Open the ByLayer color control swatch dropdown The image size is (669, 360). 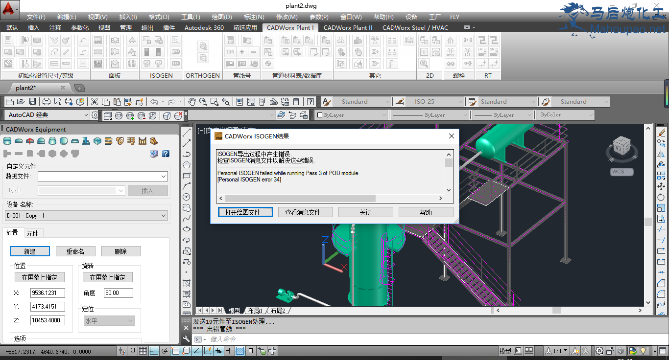pos(351,115)
